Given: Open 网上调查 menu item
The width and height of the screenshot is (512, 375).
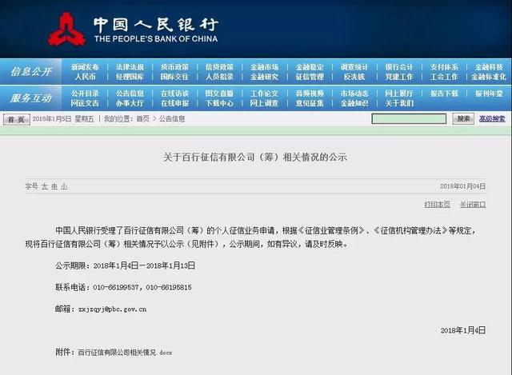Looking at the screenshot, I should pos(264,103).
